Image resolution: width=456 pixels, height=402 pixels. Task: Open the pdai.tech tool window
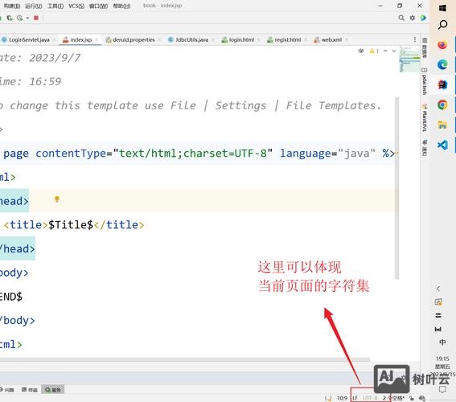[x=425, y=81]
